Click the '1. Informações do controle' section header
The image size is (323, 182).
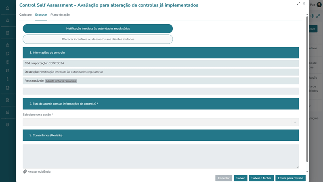pos(161,52)
